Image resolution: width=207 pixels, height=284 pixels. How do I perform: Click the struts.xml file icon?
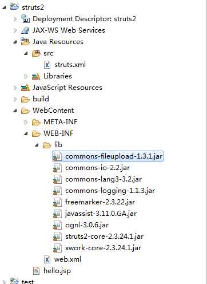coord(47,65)
